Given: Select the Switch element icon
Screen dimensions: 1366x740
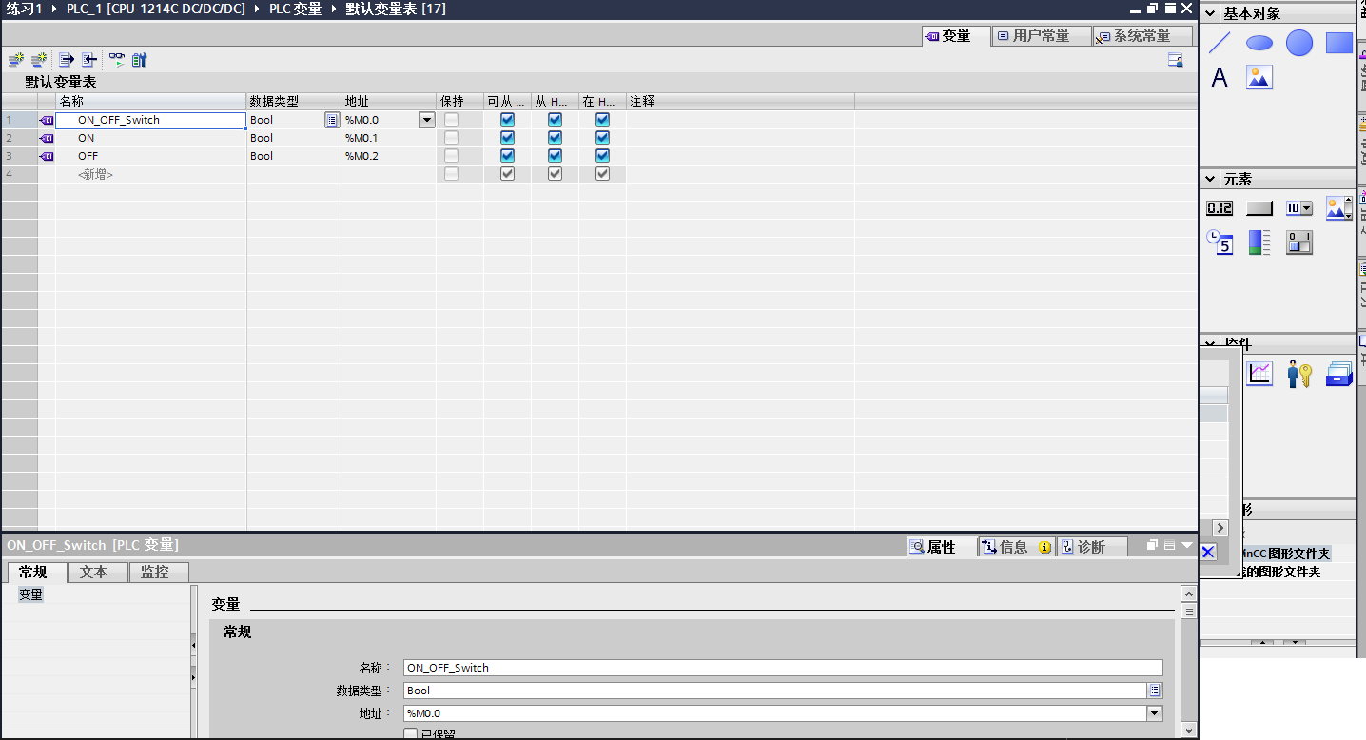Looking at the screenshot, I should coord(1299,243).
